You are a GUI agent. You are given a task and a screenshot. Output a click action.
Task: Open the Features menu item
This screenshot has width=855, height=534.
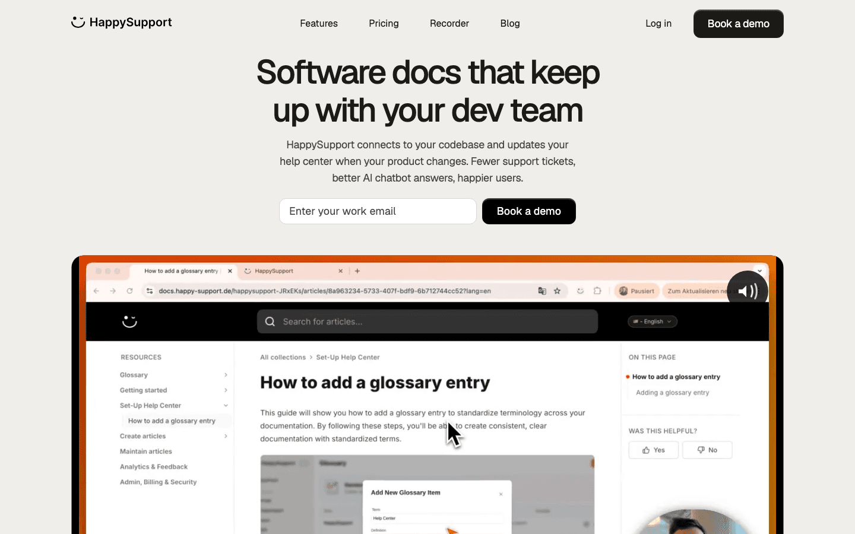319,24
